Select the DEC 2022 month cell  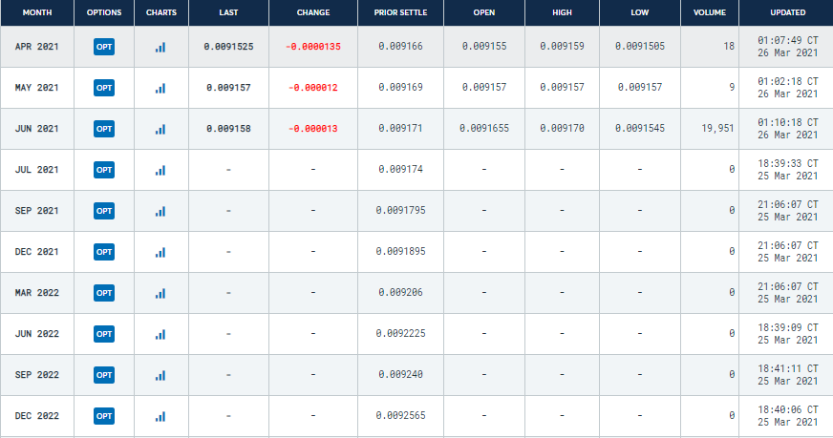(x=36, y=416)
